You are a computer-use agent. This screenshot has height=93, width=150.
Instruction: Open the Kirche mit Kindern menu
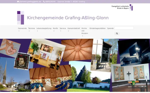click(x=85, y=31)
